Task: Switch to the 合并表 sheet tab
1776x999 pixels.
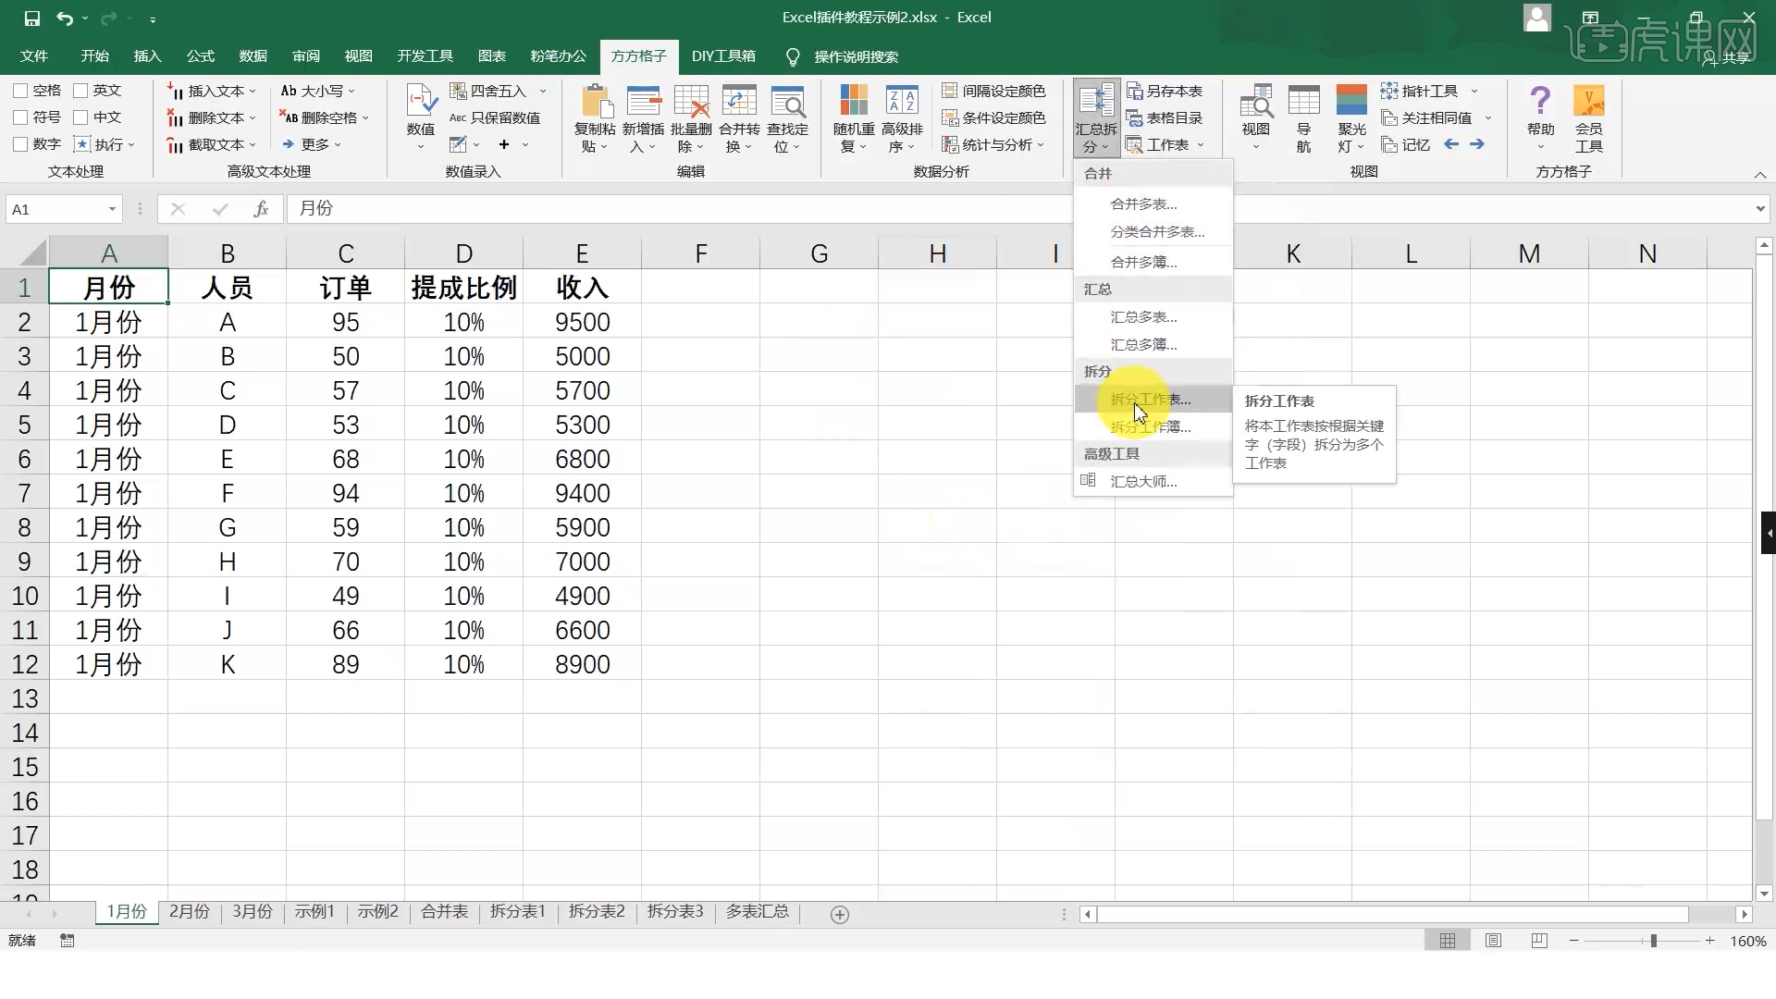Action: coord(444,912)
